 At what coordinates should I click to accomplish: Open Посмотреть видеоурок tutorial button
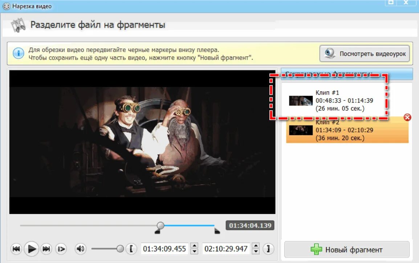point(365,53)
